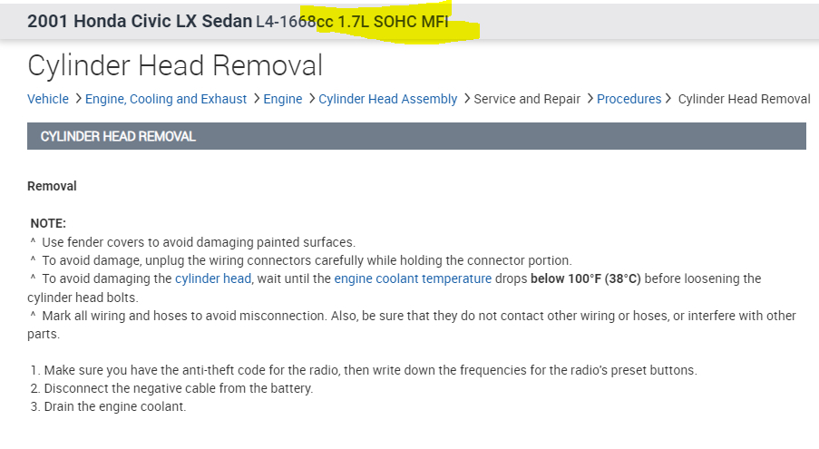
Task: Click chevron arrow after Vehicle breadcrumb
Action: pyautogui.click(x=78, y=98)
